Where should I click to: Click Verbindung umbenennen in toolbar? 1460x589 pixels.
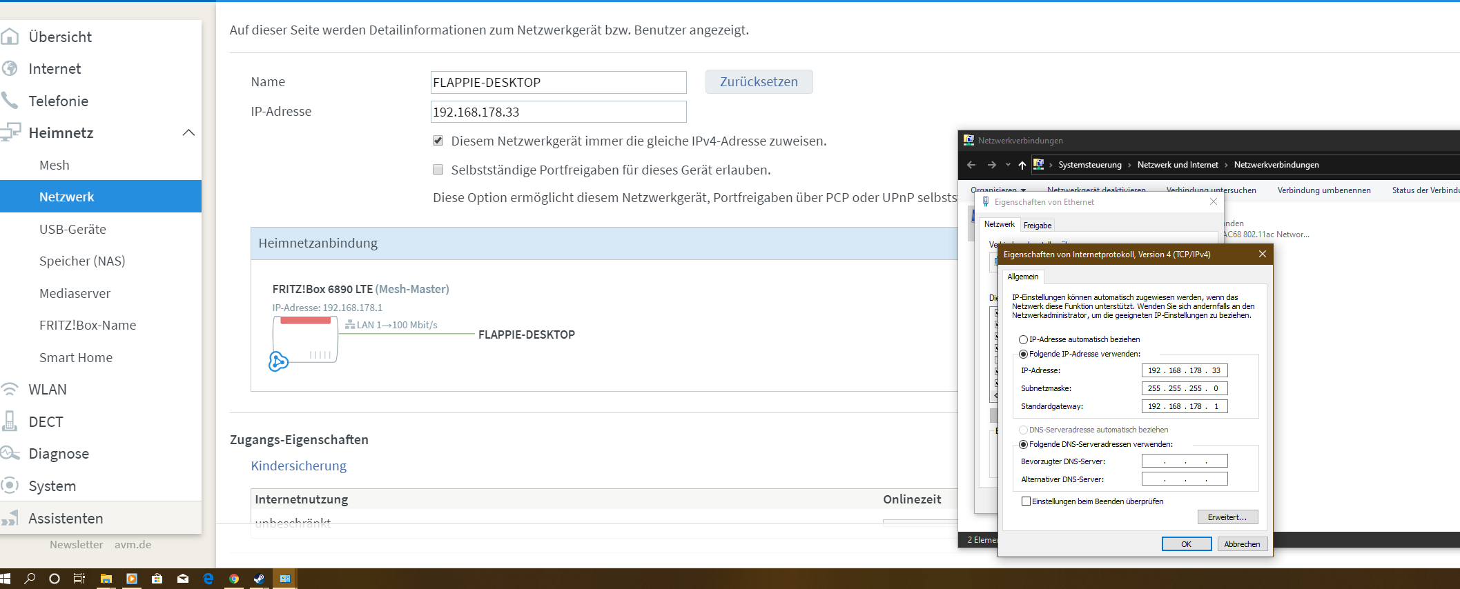[x=1323, y=190]
